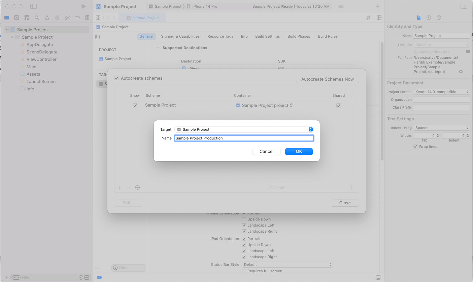Toggle Shared checkbox for Sample Project scheme
473x282 pixels.
click(x=339, y=106)
